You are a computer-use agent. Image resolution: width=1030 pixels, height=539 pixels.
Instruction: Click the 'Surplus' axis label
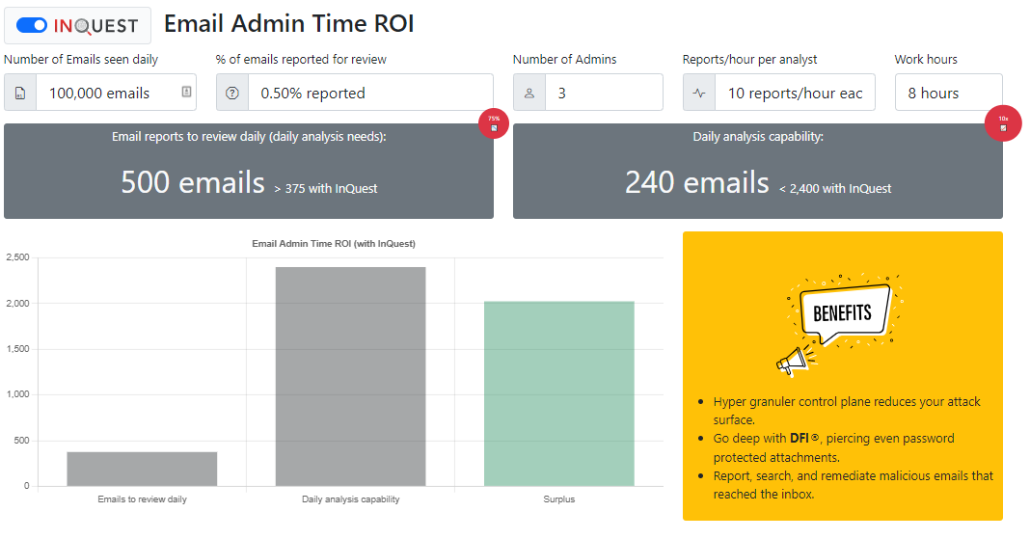coord(559,499)
